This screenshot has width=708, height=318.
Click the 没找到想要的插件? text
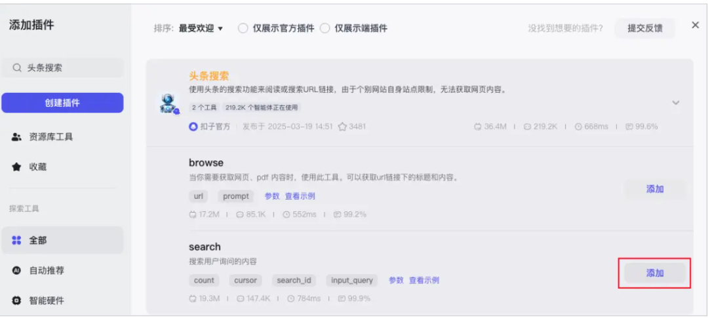566,28
